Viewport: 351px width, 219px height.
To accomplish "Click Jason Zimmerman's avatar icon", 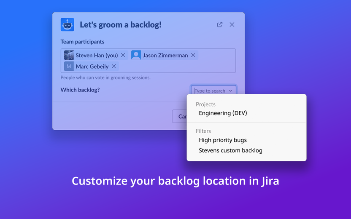I will (136, 55).
